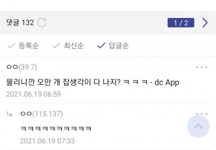Click the blue checkmark next to 답글순
The width and height of the screenshot is (216, 150).
[102, 46]
